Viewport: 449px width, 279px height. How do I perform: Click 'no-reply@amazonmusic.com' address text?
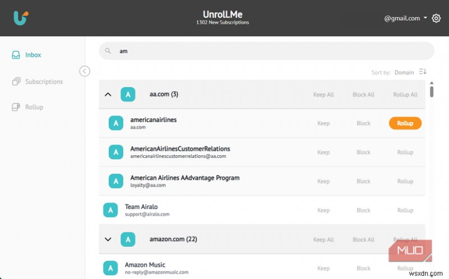(x=157, y=272)
